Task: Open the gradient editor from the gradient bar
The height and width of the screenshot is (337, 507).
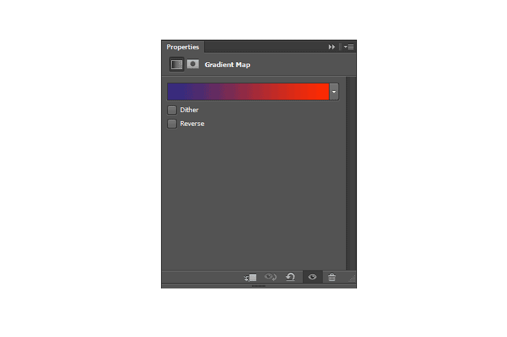Action: [x=248, y=92]
